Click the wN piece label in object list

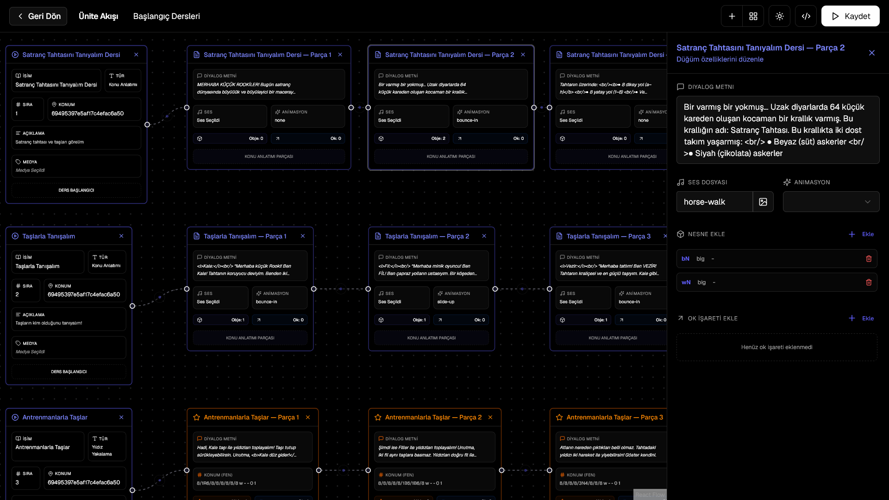pos(686,282)
